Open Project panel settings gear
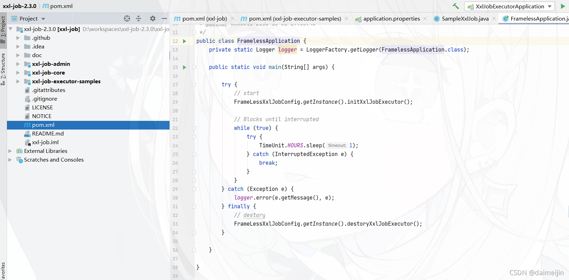Viewport: 569px width, 280px height. (152, 18)
